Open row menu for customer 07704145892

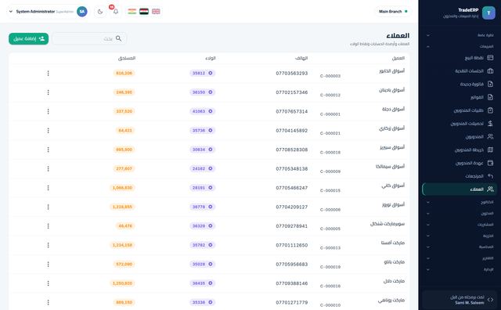[49, 131]
